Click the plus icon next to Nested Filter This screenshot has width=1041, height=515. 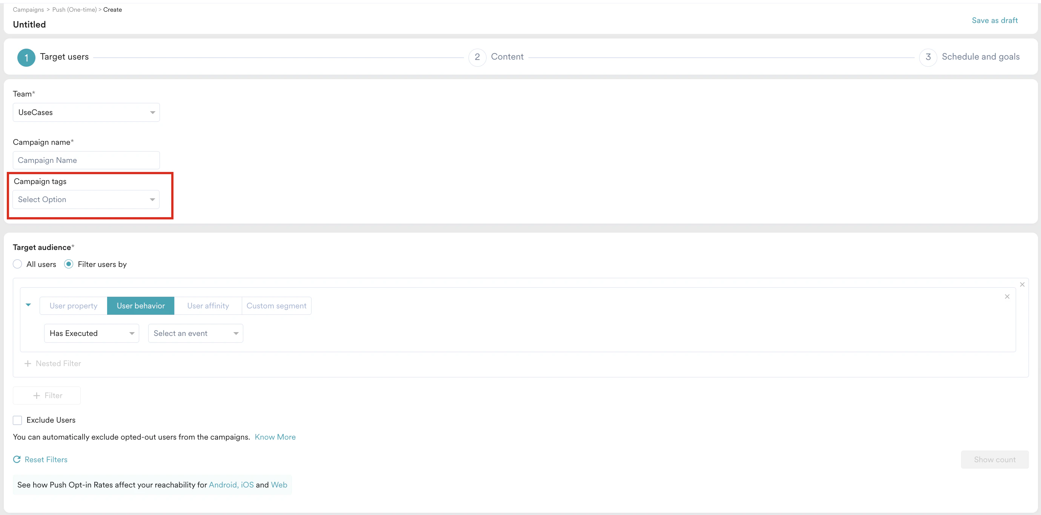coord(28,363)
